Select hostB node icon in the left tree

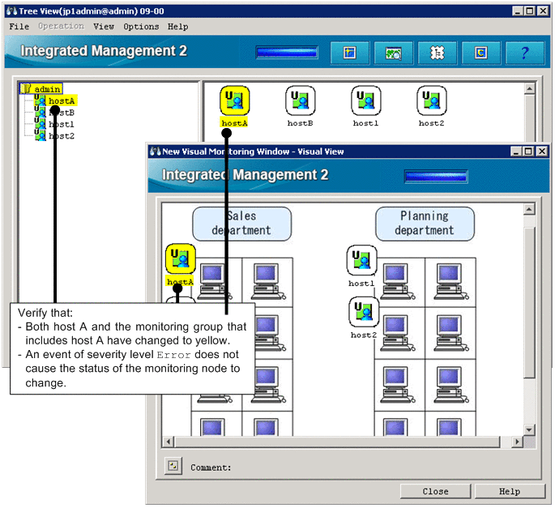click(x=40, y=113)
